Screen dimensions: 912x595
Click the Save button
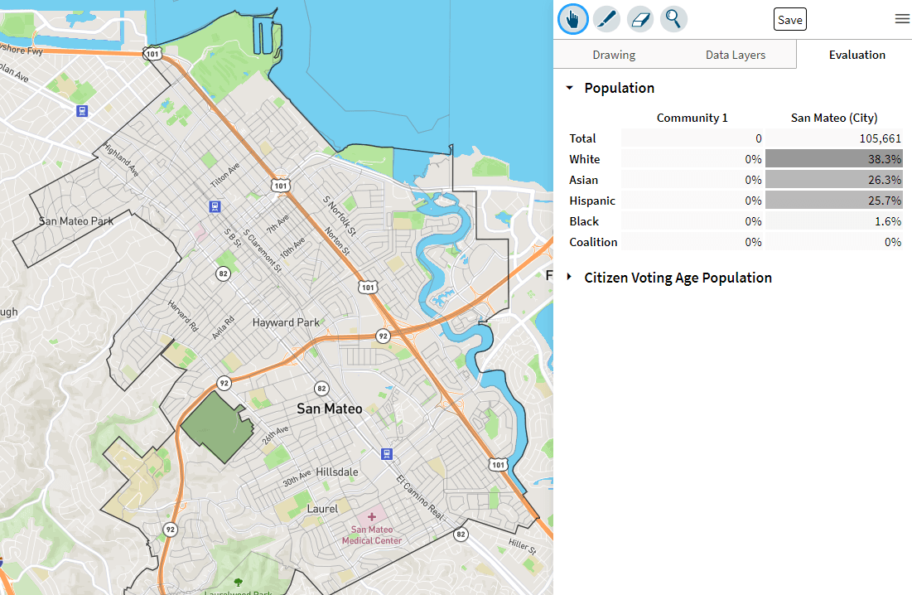pos(789,18)
